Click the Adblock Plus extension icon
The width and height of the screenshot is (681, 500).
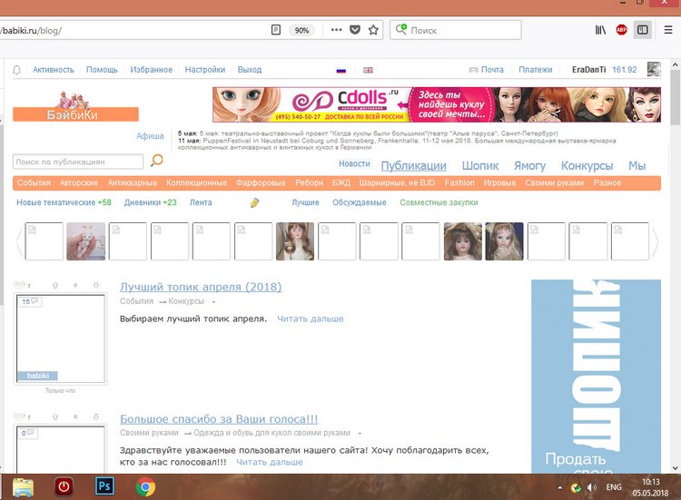(622, 30)
